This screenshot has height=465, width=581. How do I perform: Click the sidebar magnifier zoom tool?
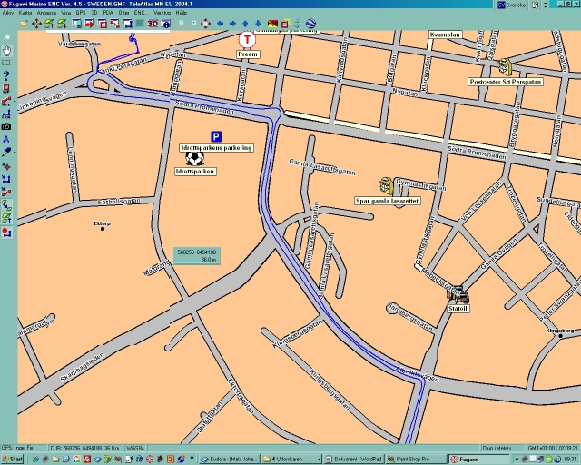click(x=6, y=38)
